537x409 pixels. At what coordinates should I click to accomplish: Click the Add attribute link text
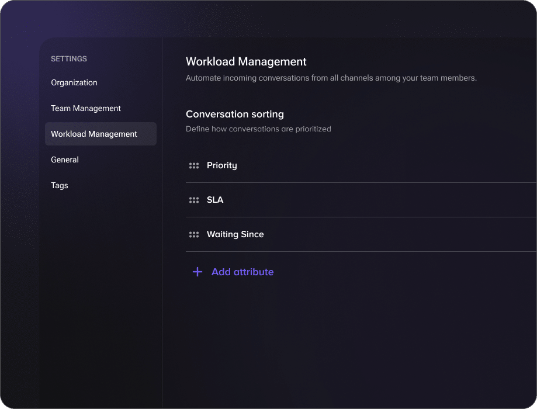(x=242, y=272)
